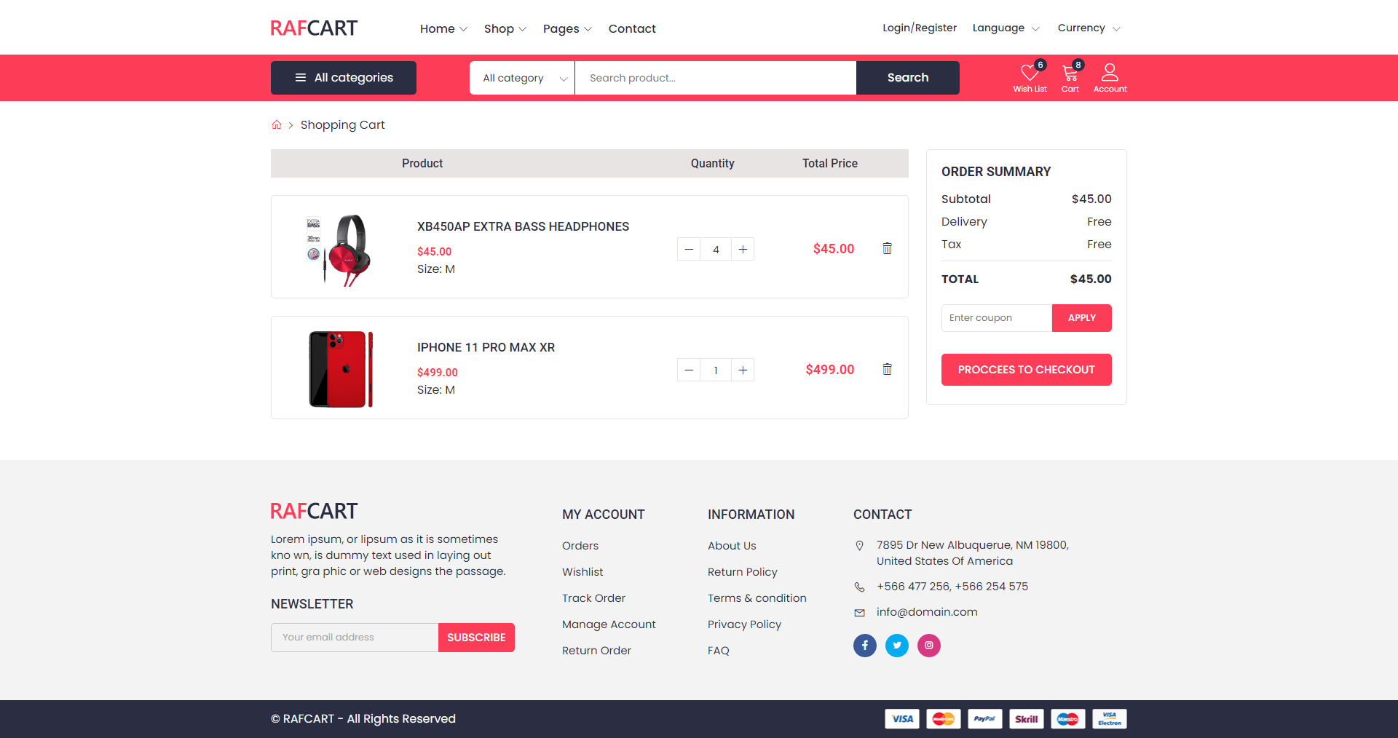Expand the Pages menu dropdown
The width and height of the screenshot is (1398, 738).
[567, 28]
